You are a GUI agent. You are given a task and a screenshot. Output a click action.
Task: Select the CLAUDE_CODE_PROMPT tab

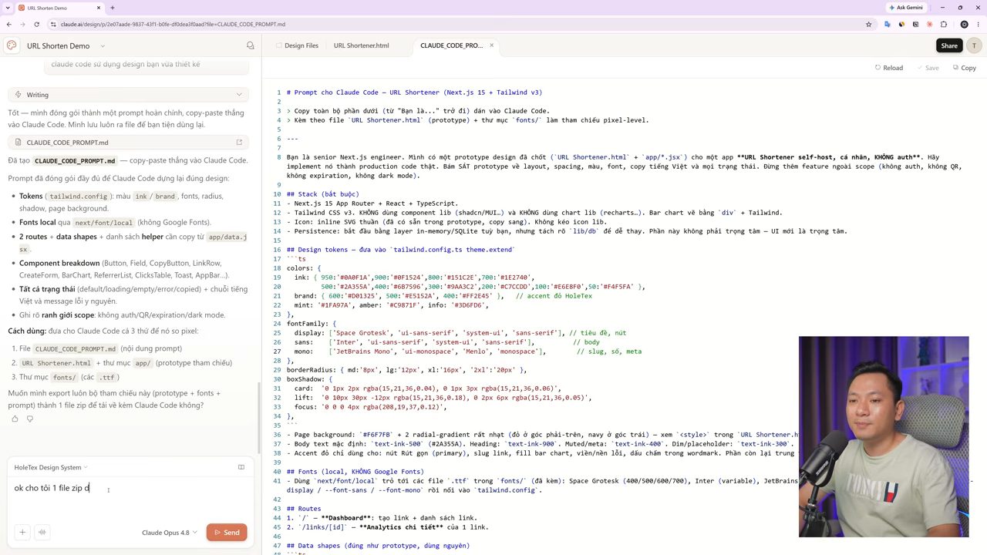tap(451, 45)
